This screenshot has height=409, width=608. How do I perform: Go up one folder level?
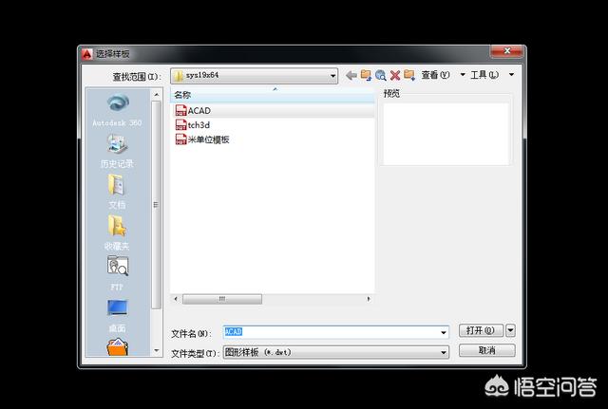coord(366,75)
